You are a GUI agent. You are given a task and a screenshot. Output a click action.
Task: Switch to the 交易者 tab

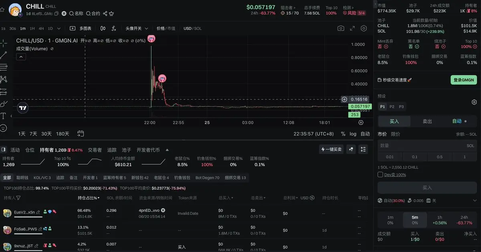[x=95, y=150]
